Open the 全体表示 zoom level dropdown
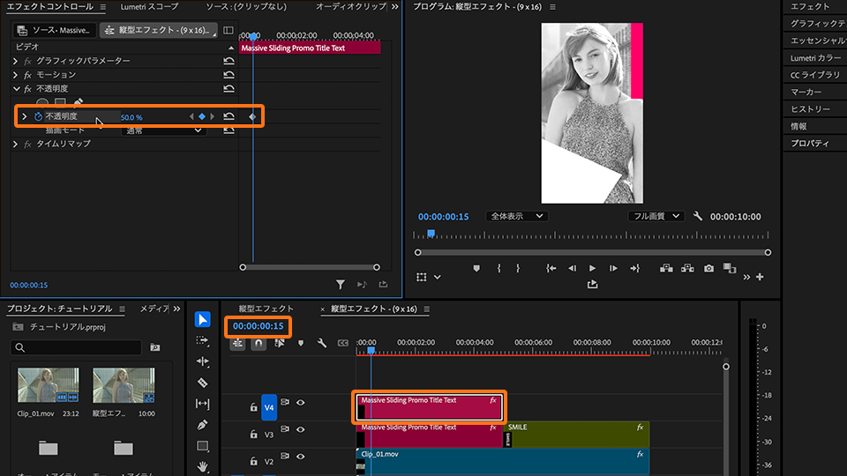Image resolution: width=847 pixels, height=476 pixels. click(x=517, y=216)
